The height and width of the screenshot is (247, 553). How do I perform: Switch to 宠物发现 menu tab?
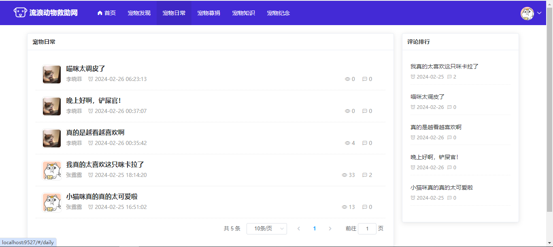coord(139,13)
